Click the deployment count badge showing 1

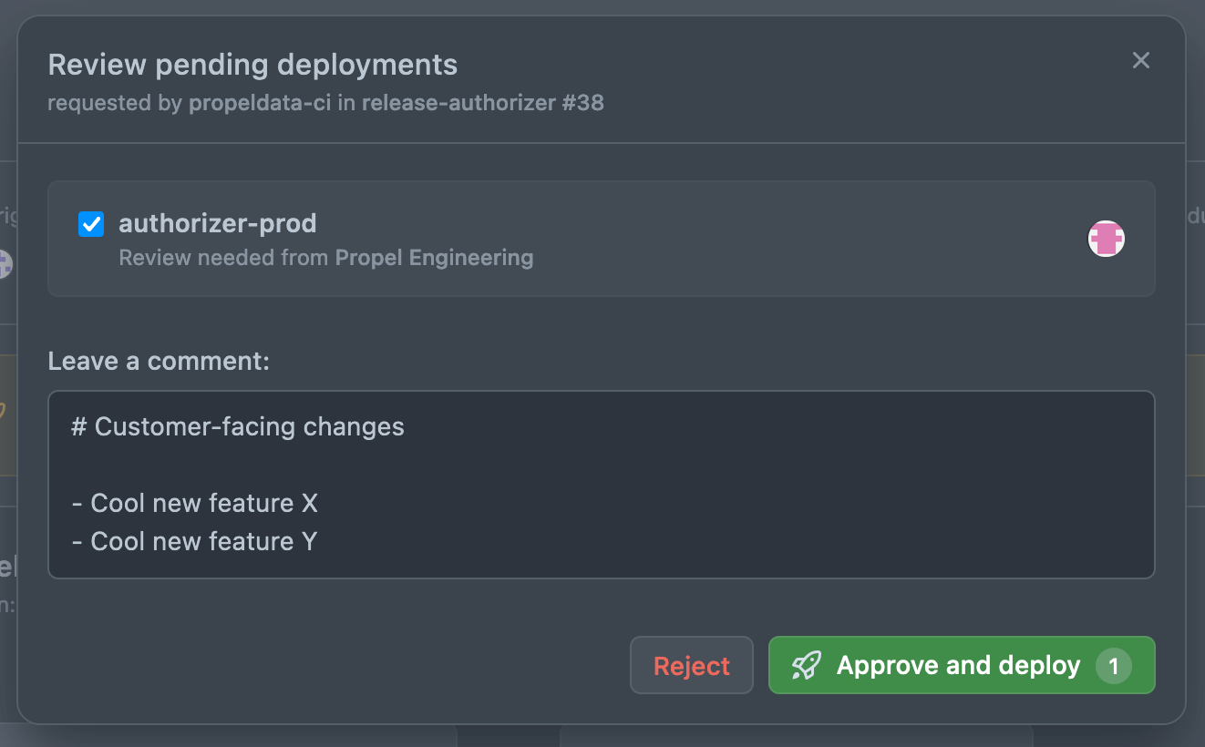pyautogui.click(x=1113, y=666)
